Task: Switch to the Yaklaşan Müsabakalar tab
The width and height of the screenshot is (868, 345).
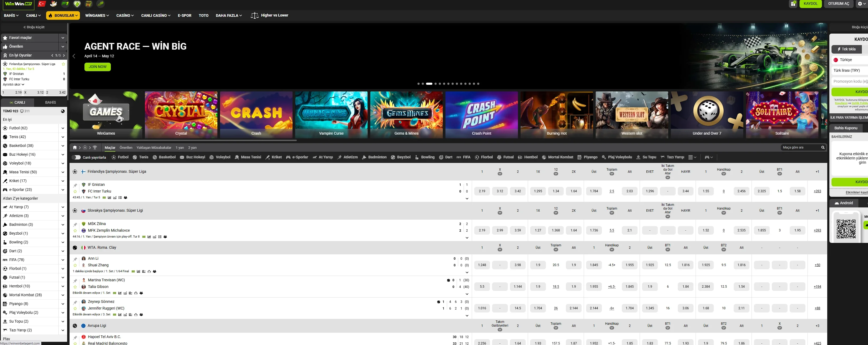Action: 154,148
